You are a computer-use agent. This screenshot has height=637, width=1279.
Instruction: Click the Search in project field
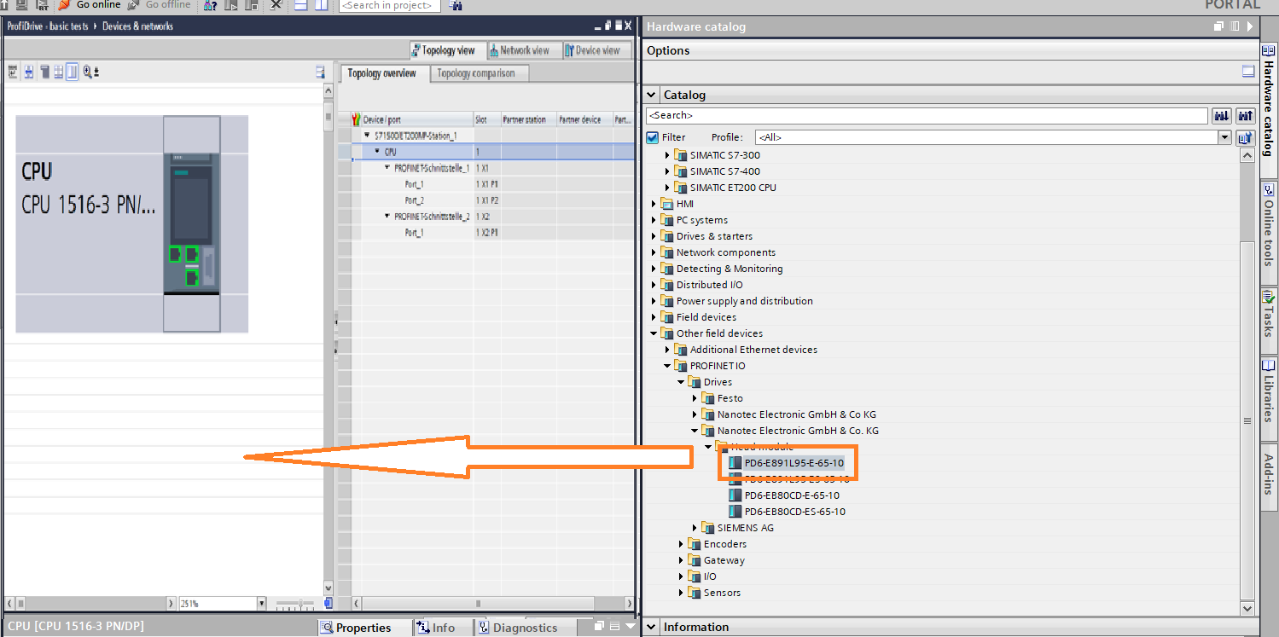389,6
